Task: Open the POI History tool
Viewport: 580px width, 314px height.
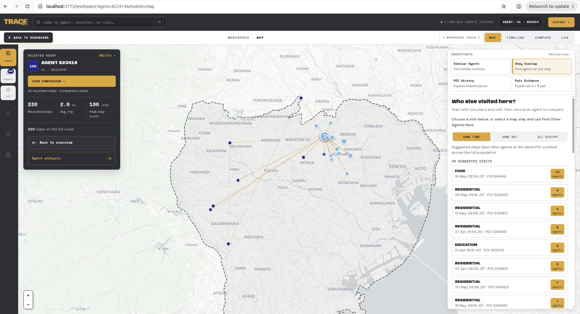Action: coord(480,83)
